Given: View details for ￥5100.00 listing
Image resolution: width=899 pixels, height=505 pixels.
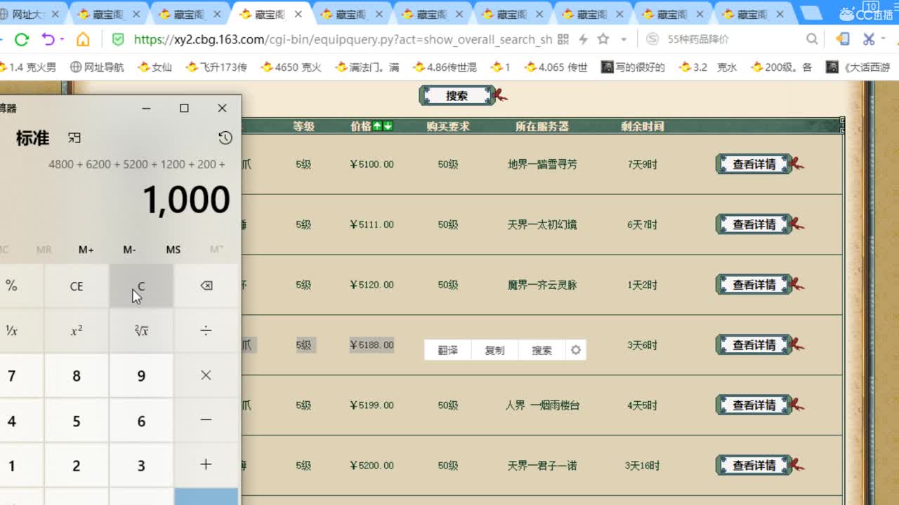Looking at the screenshot, I should [x=754, y=164].
